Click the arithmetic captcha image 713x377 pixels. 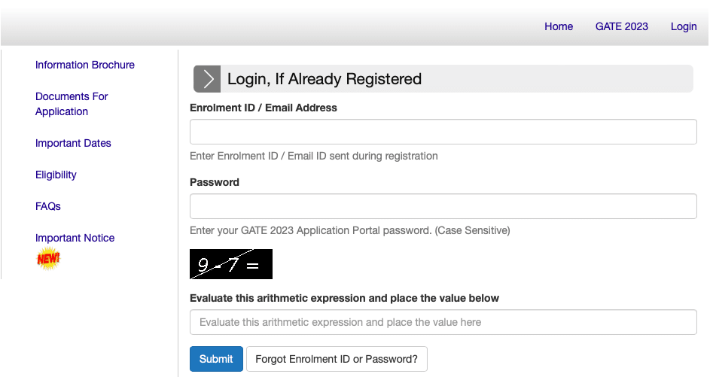(x=231, y=264)
